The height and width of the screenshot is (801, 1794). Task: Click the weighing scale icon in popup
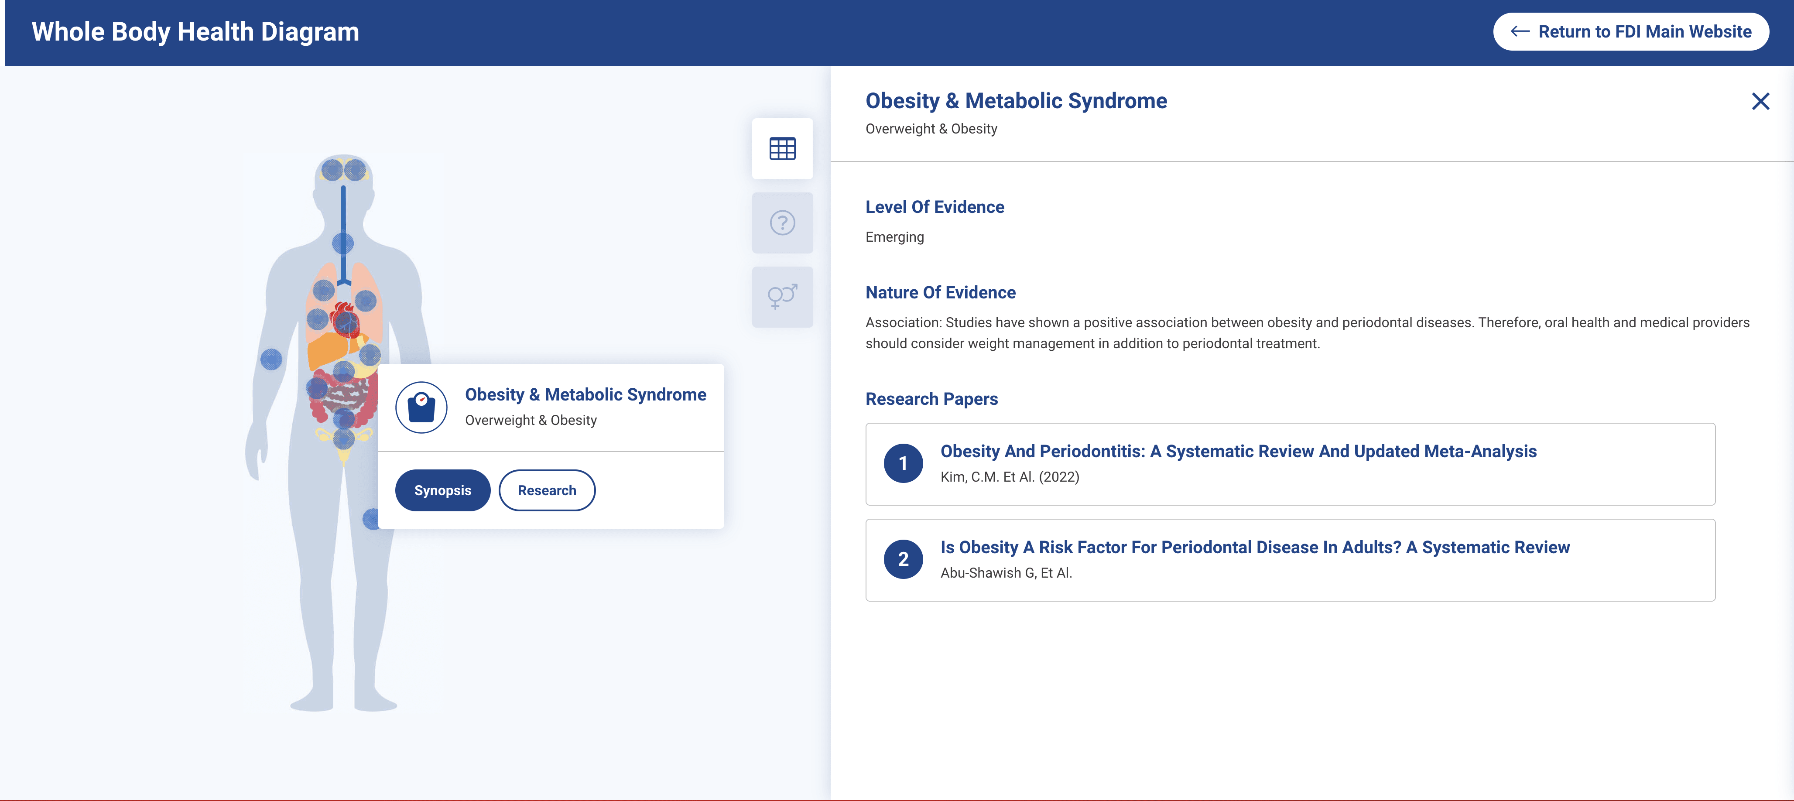(421, 407)
